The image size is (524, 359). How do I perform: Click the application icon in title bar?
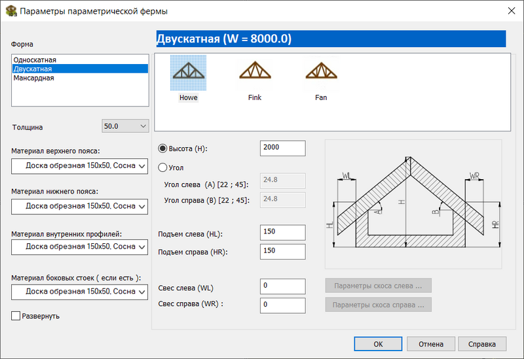coord(11,10)
